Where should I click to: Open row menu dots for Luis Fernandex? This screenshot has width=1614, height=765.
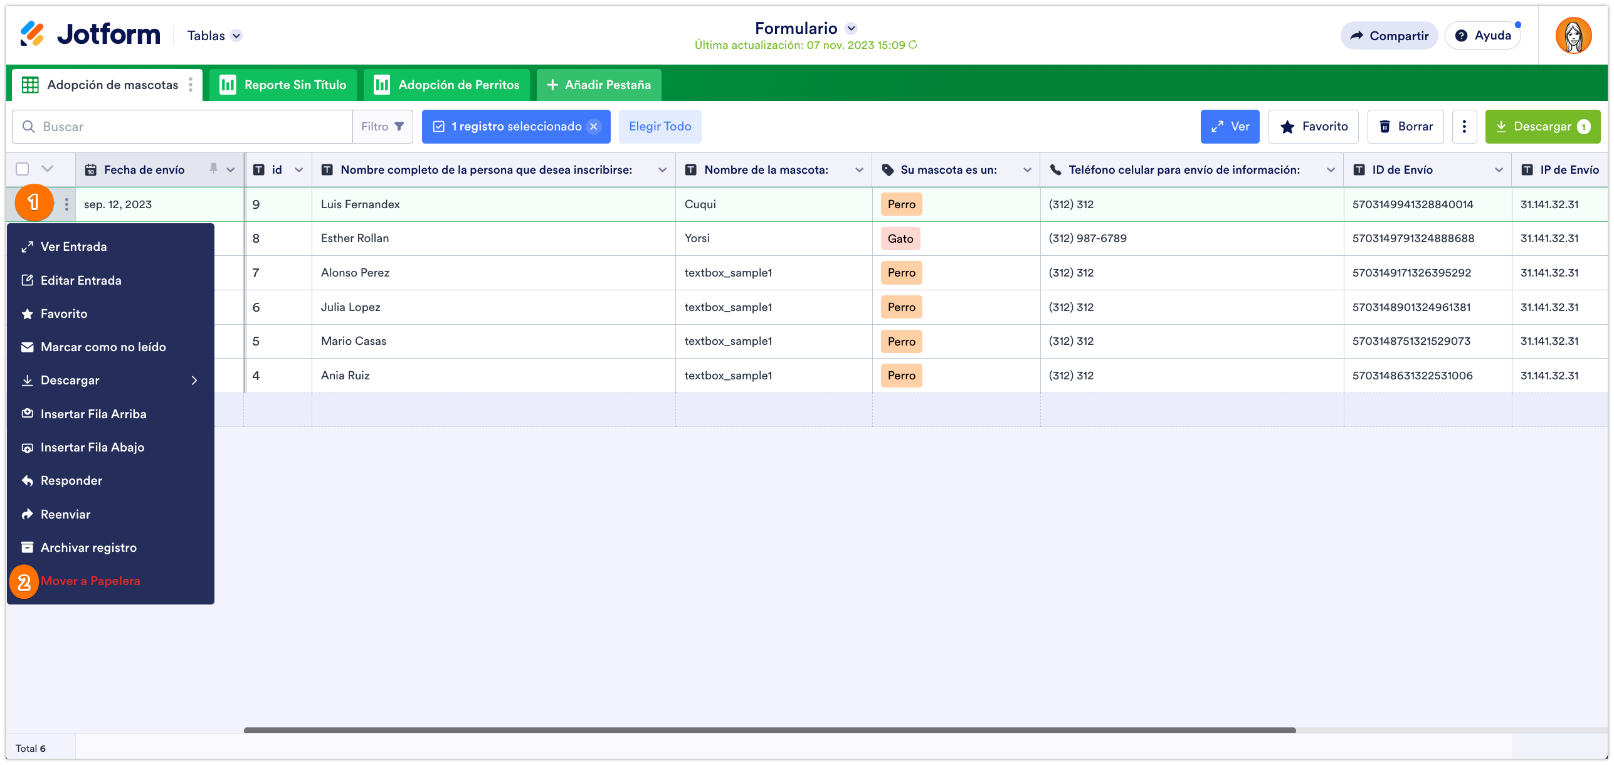(66, 204)
